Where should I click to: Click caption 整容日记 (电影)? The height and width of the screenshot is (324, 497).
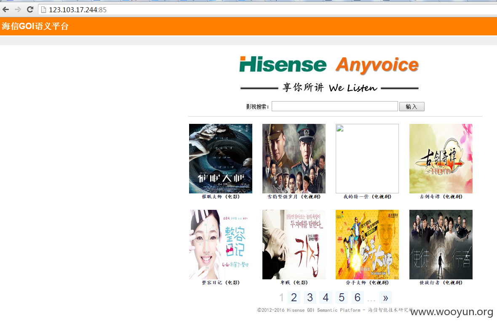point(221,282)
